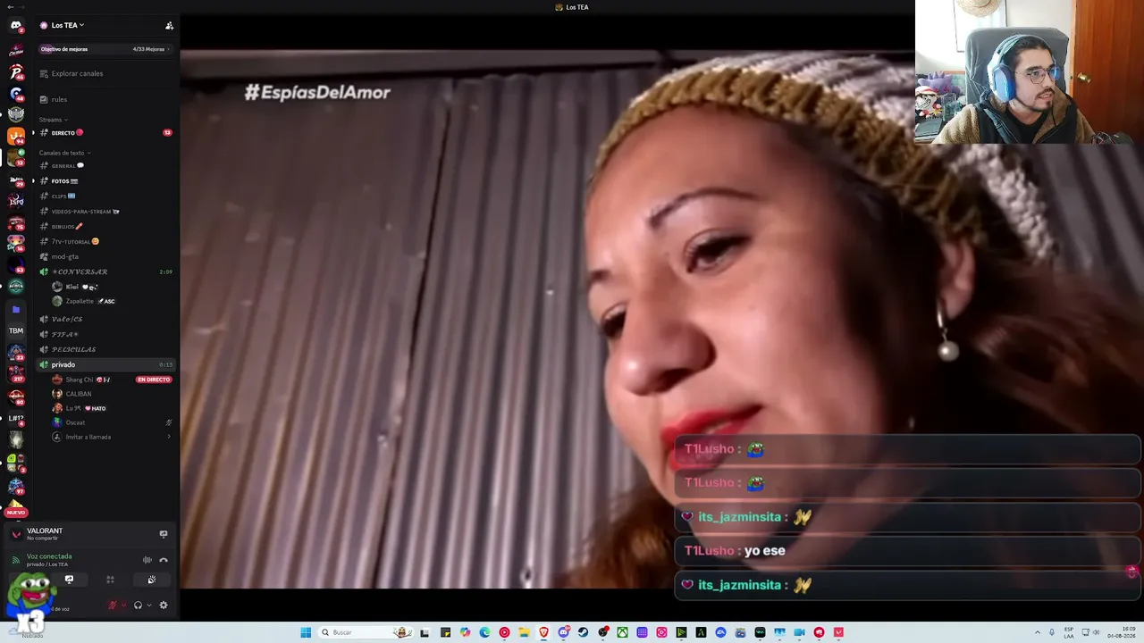1144x643 pixels.
Task: Click the EN DIRECTO badge next to Shang Chi
Action: click(154, 380)
